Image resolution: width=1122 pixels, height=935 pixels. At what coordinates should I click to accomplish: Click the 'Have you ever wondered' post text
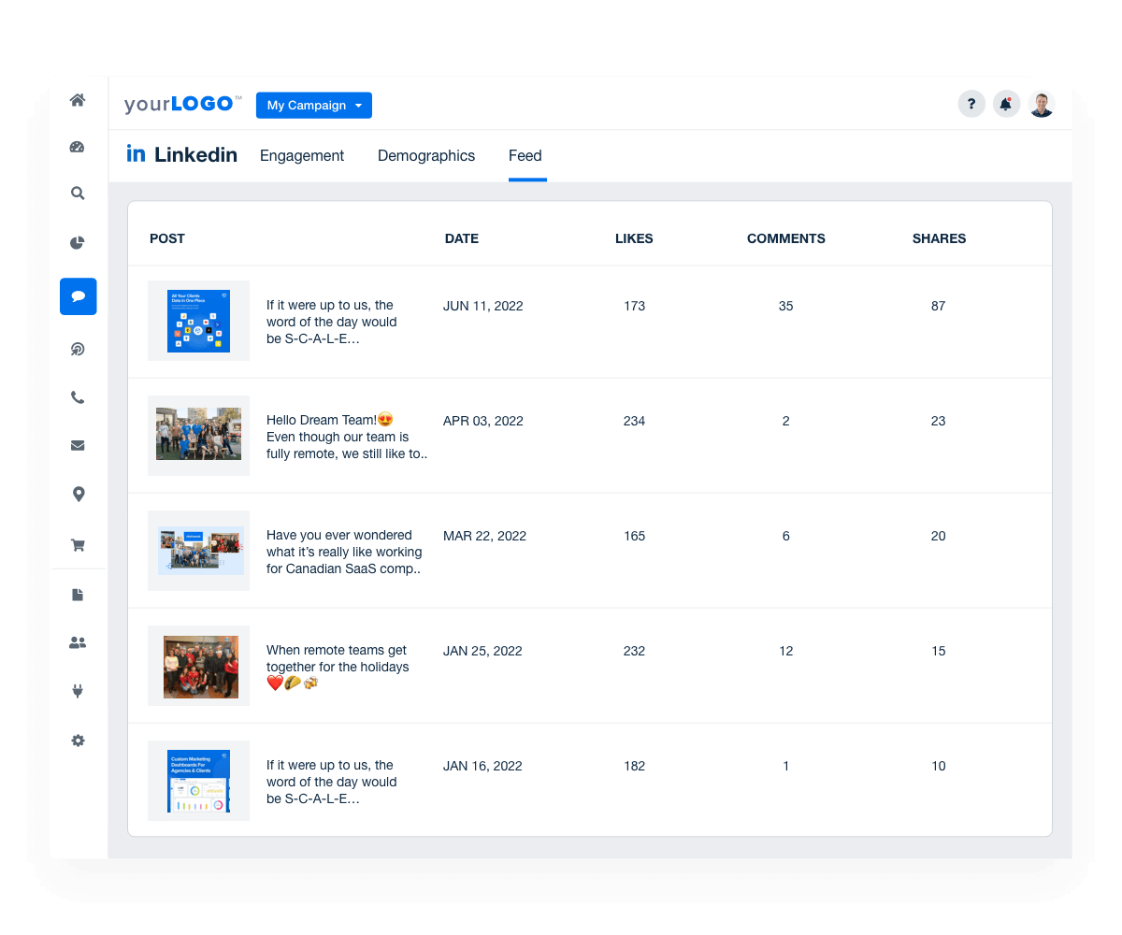[x=344, y=552]
